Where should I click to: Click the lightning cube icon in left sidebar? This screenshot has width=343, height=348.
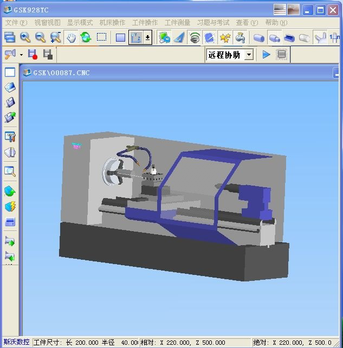(10, 207)
